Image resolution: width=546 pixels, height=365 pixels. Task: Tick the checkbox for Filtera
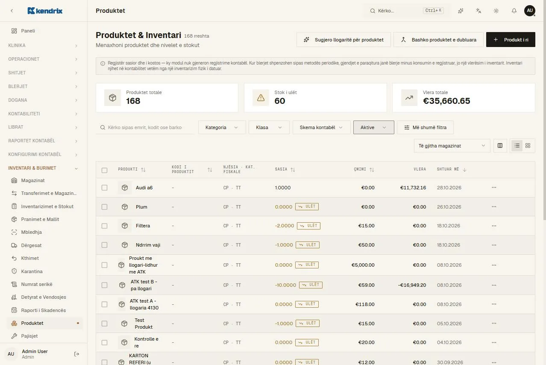105,226
